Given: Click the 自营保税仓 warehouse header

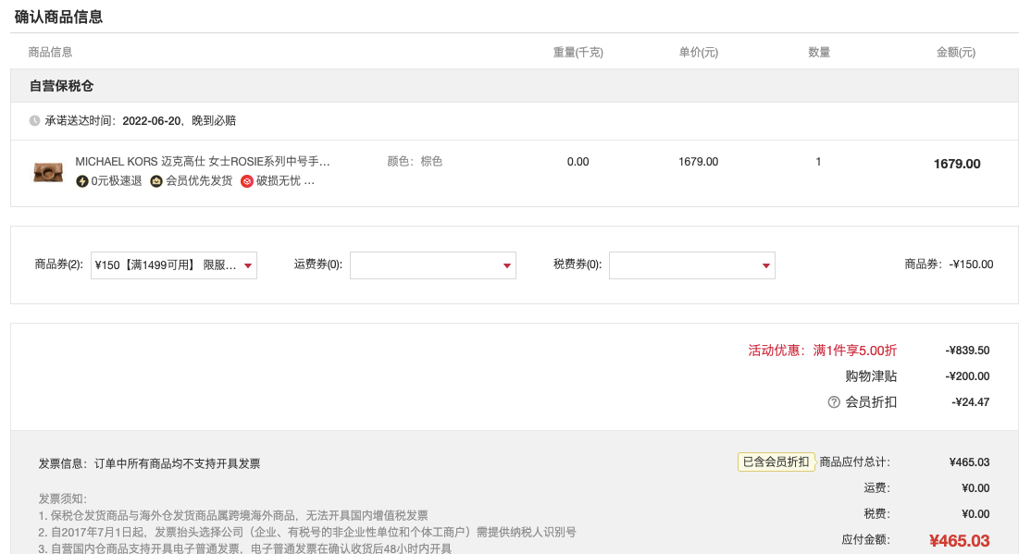Looking at the screenshot, I should pyautogui.click(x=61, y=86).
